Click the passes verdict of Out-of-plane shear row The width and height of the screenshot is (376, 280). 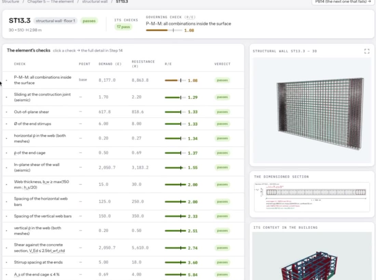click(x=222, y=112)
